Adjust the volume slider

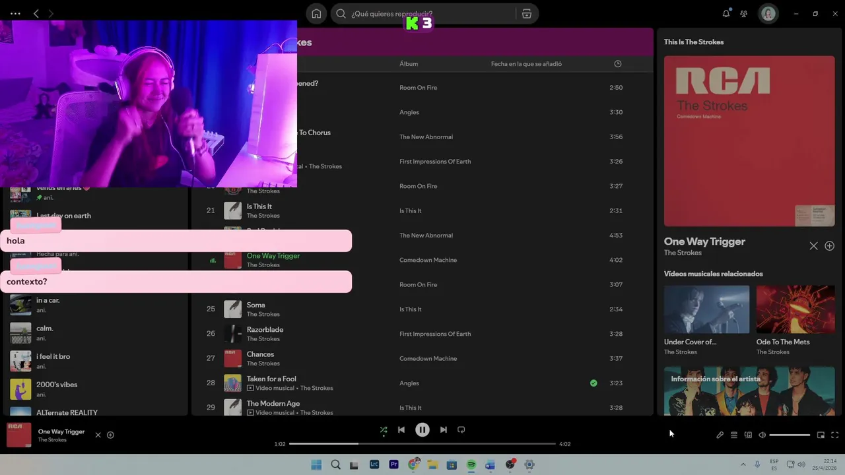(790, 435)
